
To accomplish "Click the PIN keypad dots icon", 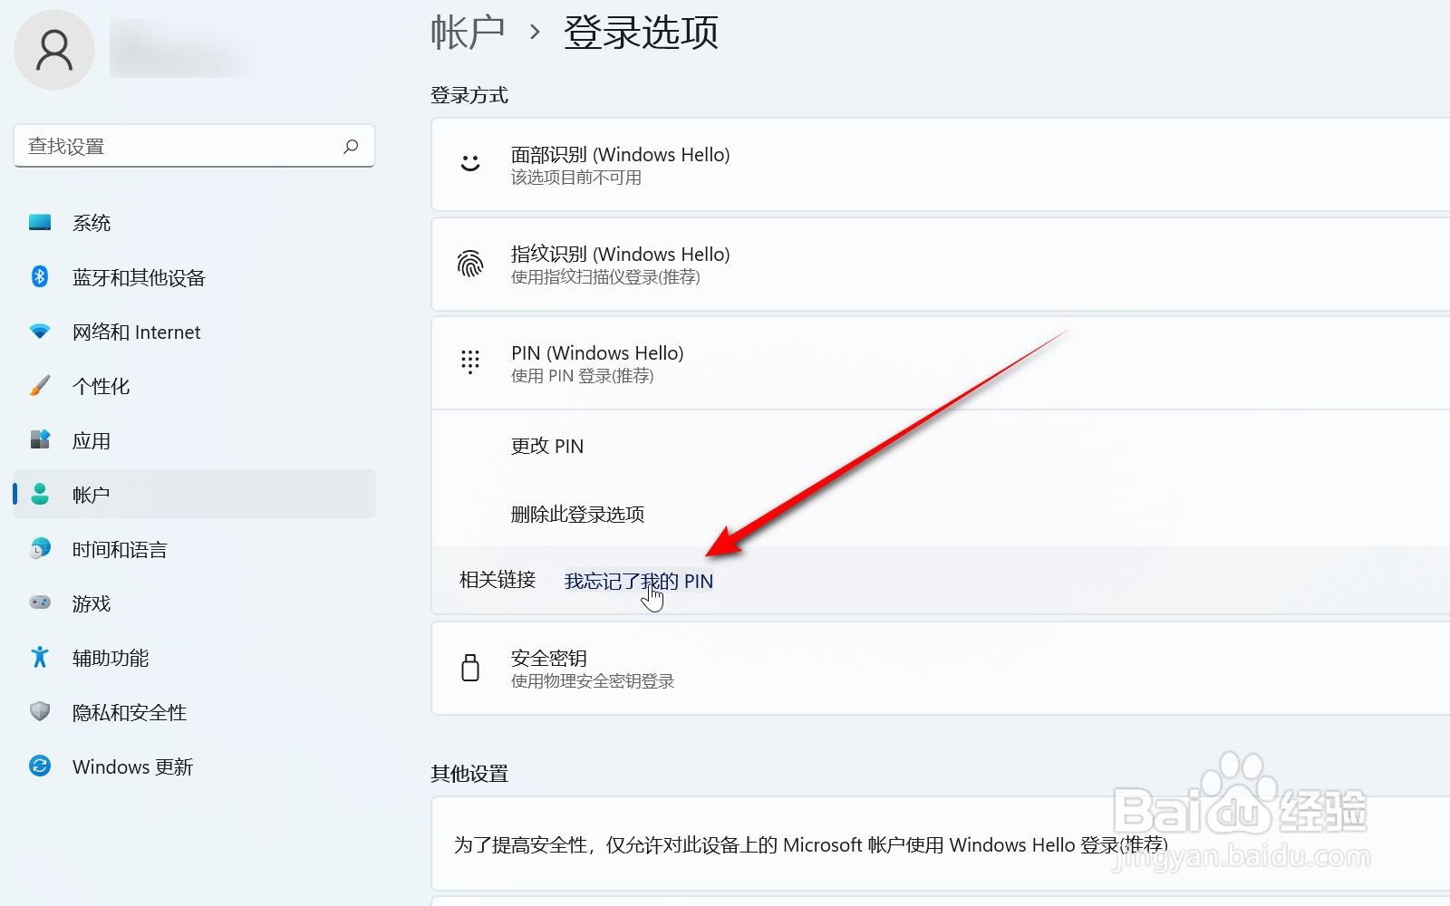I will coord(470,362).
